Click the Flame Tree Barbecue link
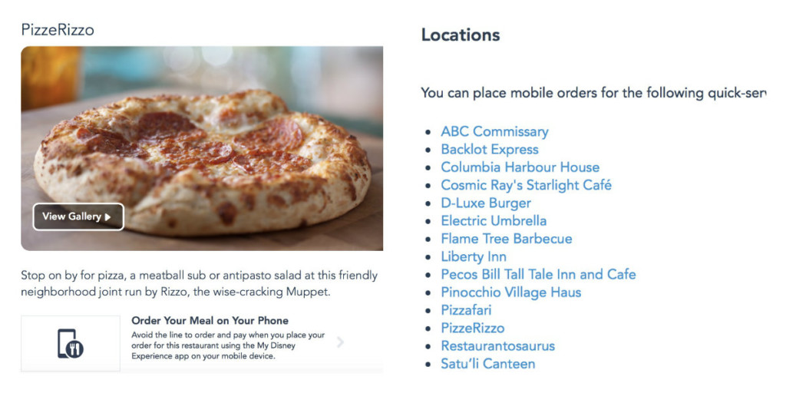The height and width of the screenshot is (393, 786). [506, 239]
